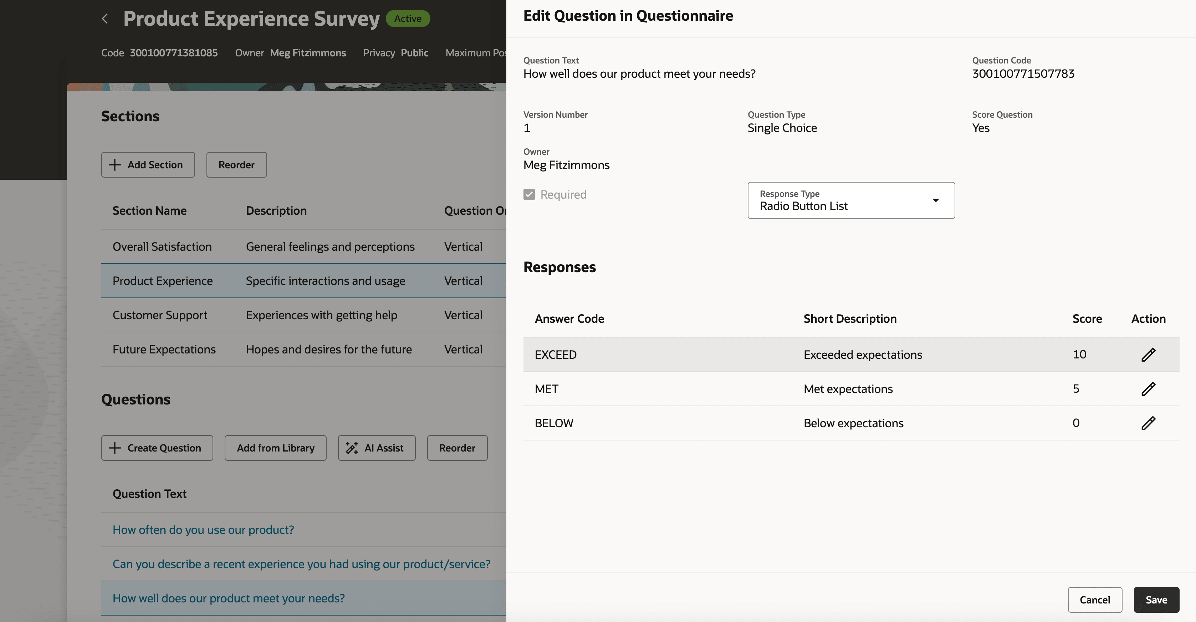
Task: Open How well does our product meet your needs
Action: tap(229, 598)
